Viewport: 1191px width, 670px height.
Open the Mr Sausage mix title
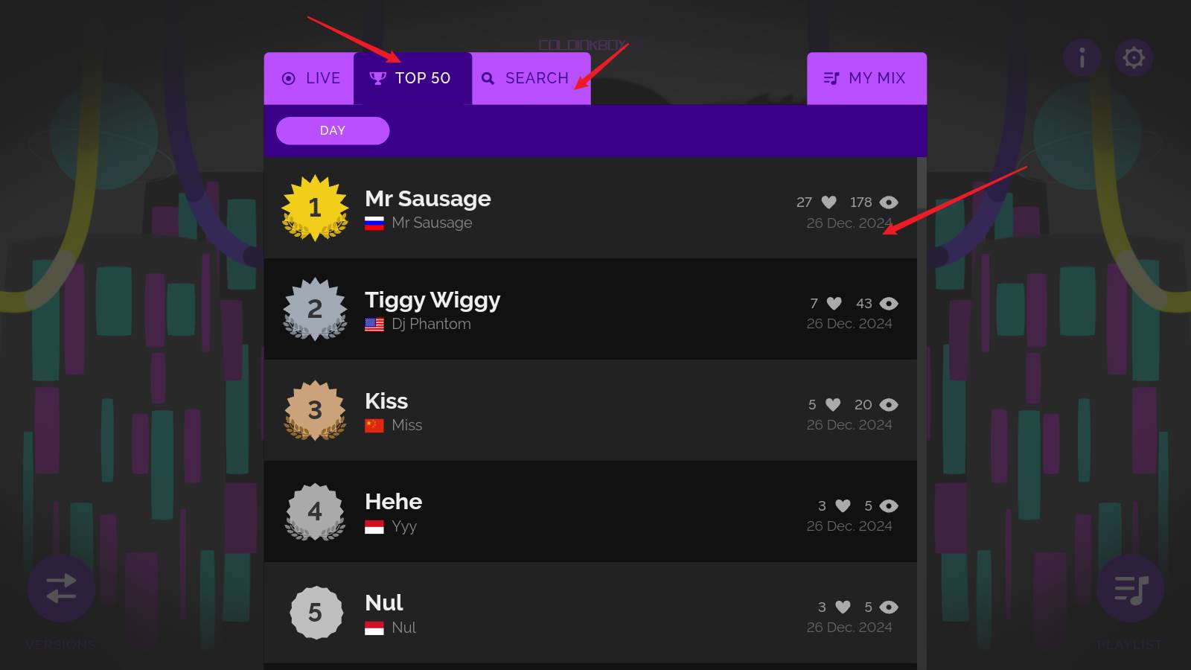click(x=427, y=199)
